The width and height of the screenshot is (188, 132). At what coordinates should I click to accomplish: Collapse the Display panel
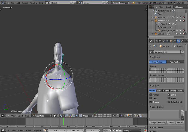coord(150,86)
